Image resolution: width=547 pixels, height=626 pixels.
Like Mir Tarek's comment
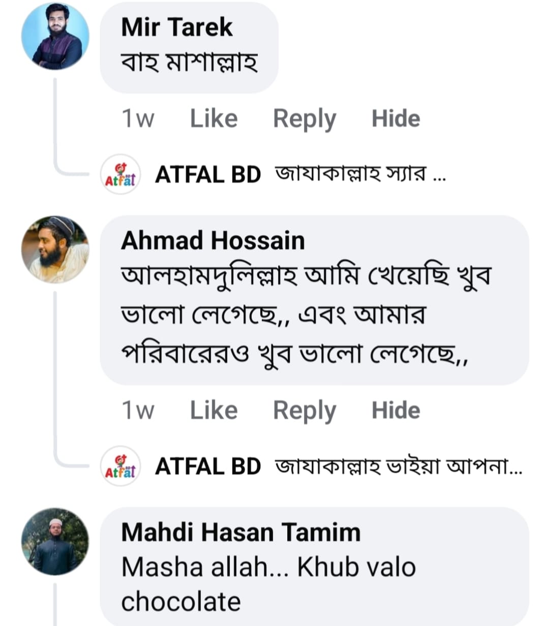pos(214,119)
